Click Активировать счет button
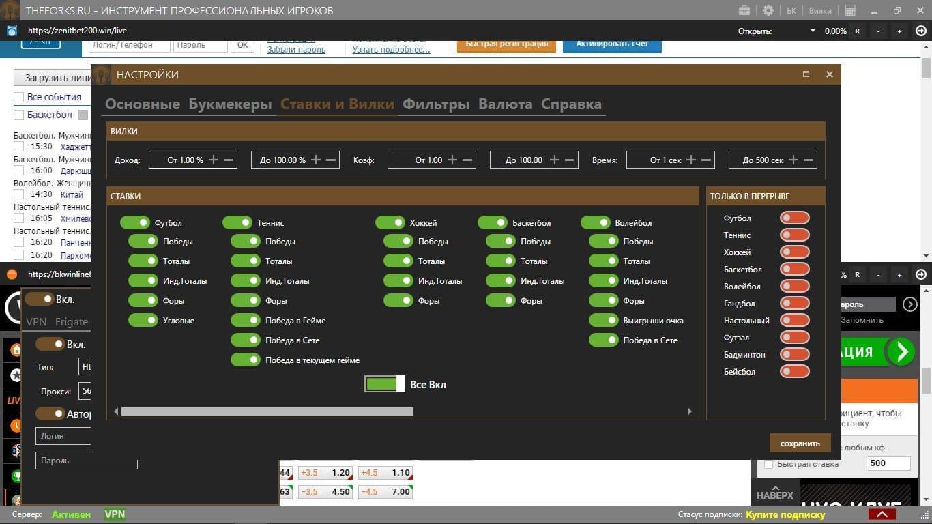The image size is (932, 524). [612, 44]
